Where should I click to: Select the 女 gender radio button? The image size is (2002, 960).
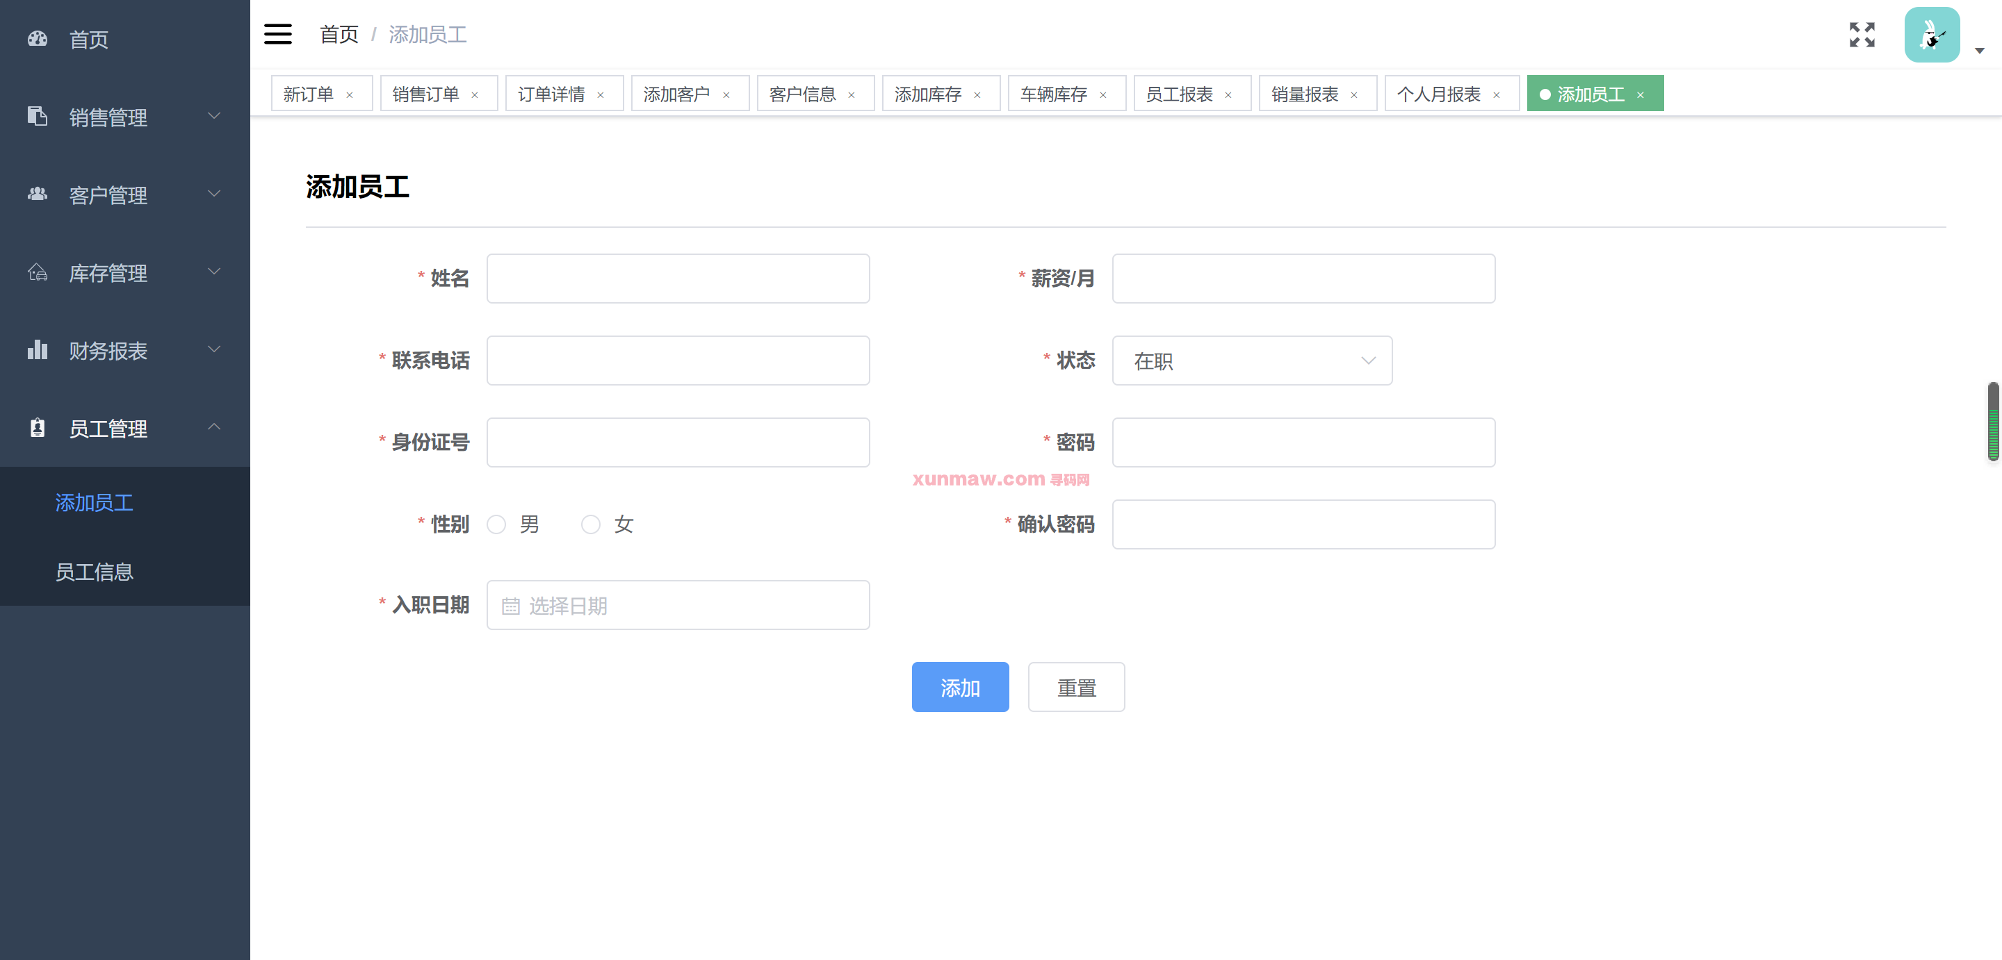tap(591, 524)
